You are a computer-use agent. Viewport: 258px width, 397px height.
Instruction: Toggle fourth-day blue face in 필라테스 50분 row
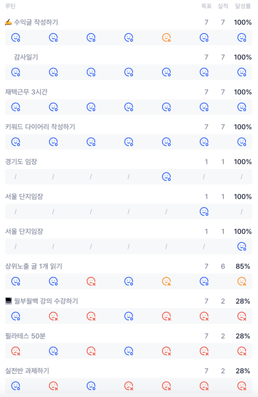(x=129, y=351)
